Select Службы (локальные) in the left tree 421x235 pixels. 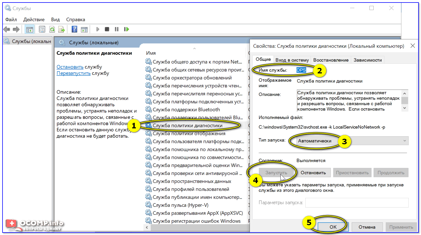tap(31, 41)
